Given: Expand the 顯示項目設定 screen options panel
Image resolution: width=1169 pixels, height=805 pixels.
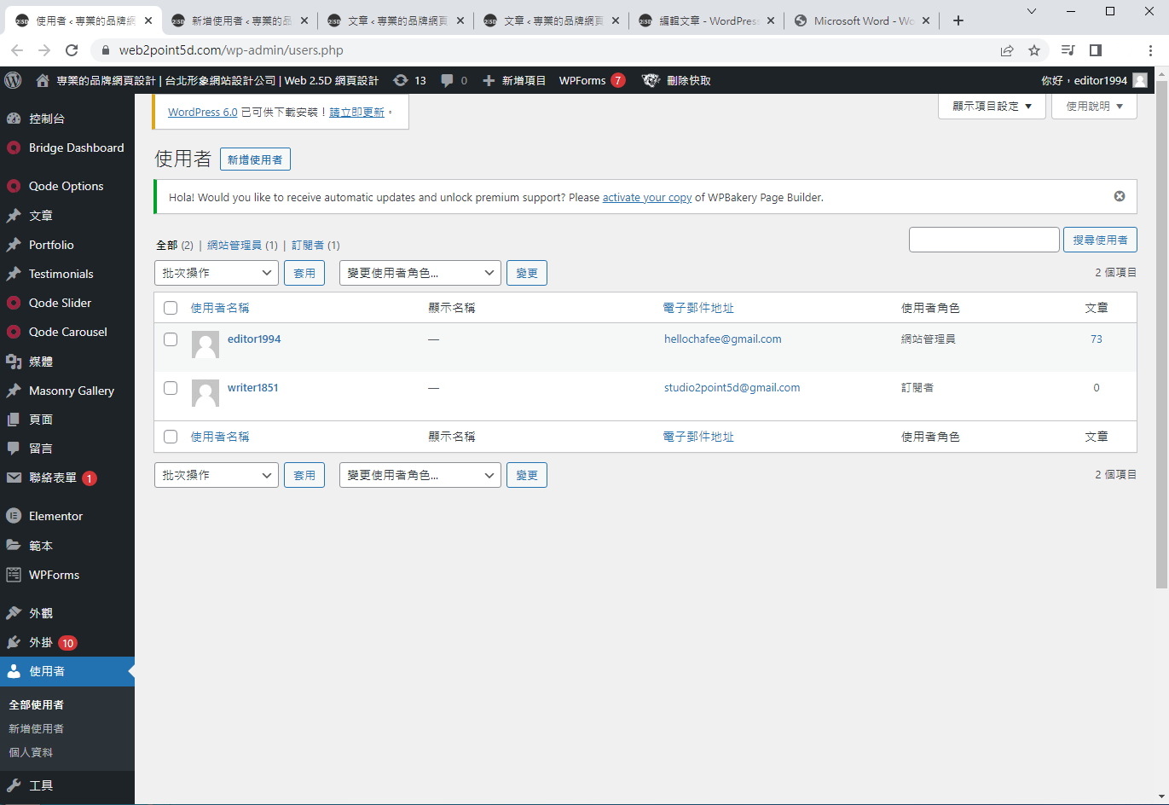Looking at the screenshot, I should coord(992,107).
